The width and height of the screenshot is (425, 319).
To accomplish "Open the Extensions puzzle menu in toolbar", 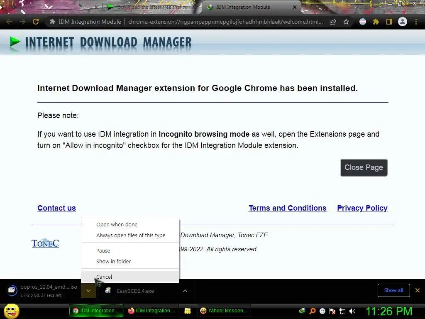I will point(376,22).
